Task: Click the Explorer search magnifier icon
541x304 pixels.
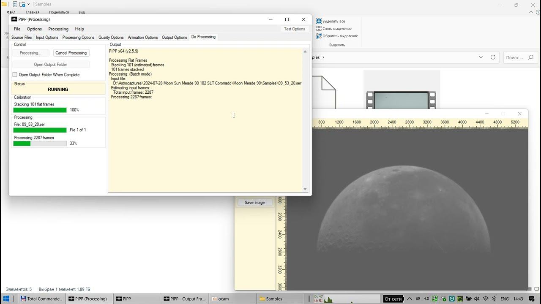Action: (531, 57)
